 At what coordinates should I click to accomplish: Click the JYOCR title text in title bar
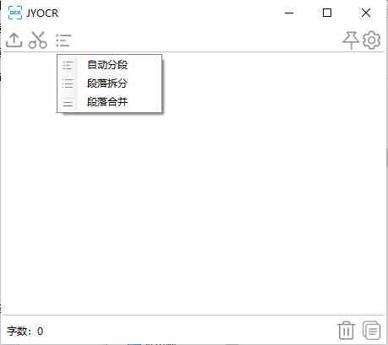[x=42, y=13]
